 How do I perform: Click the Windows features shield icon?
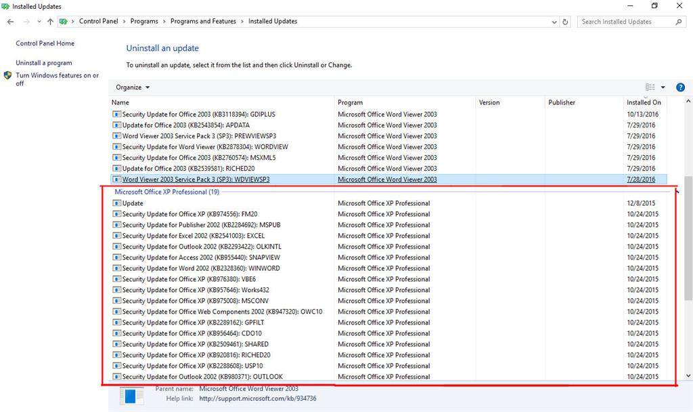point(7,76)
